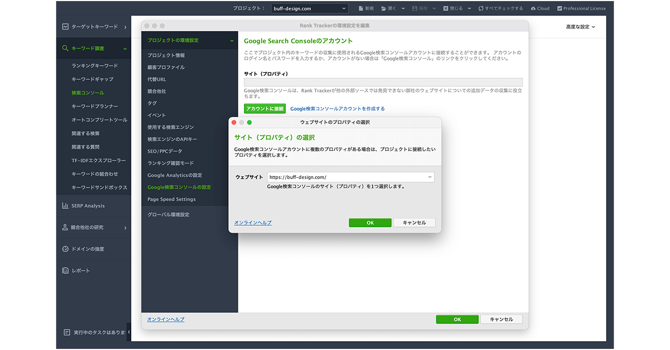Toggle the Professional License checkbox icon
The image size is (670, 350).
tap(560, 8)
